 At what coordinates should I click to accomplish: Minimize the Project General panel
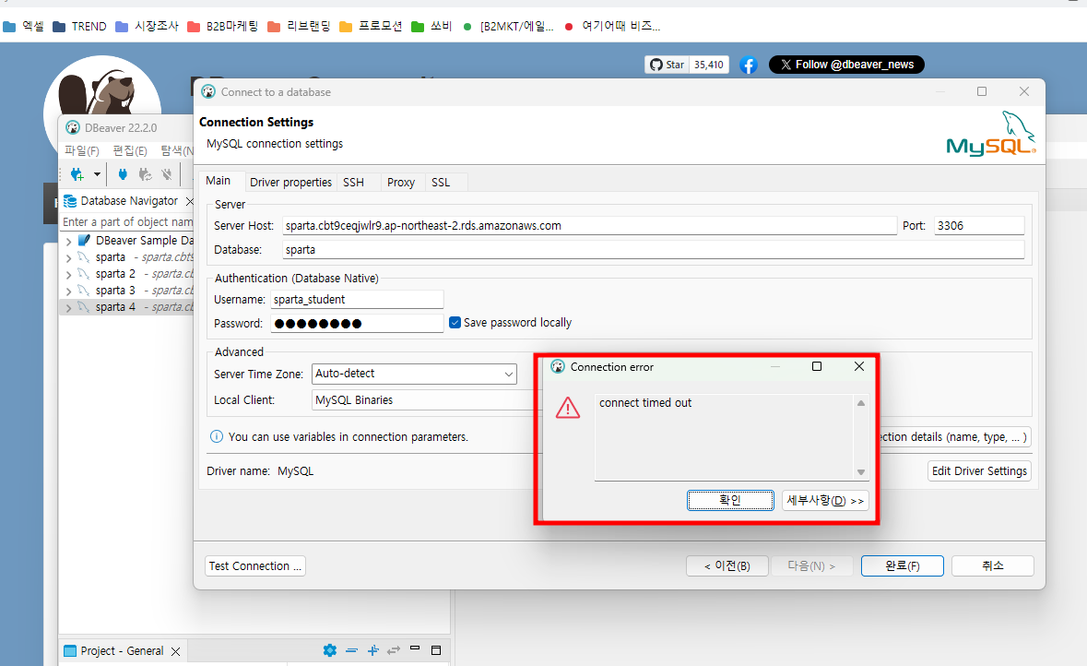pyautogui.click(x=415, y=648)
